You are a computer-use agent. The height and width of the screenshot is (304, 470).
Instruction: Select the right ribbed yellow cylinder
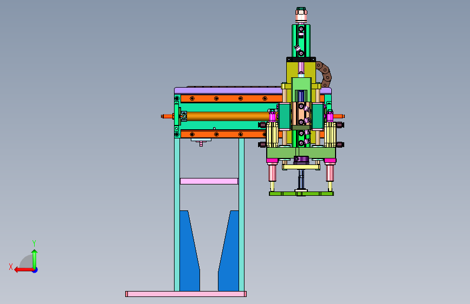(330, 134)
